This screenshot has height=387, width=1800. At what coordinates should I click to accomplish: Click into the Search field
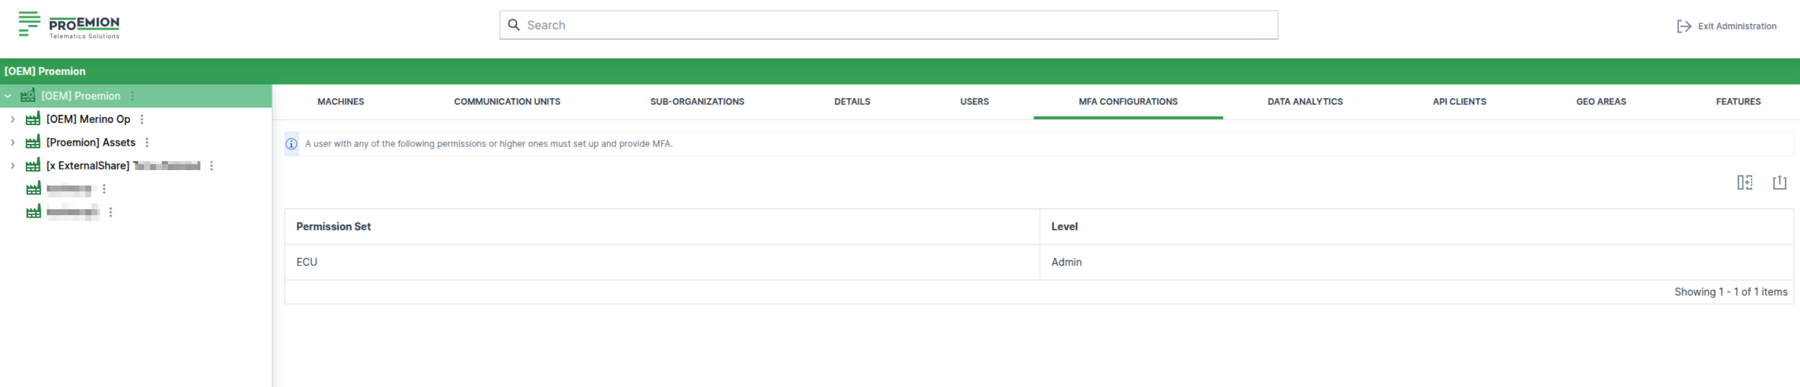(x=888, y=25)
